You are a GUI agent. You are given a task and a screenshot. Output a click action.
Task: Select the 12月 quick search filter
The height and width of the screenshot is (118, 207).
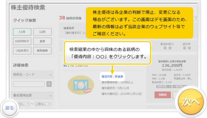point(42,32)
